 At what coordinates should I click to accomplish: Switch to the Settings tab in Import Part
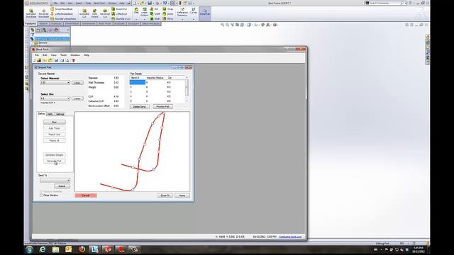point(60,114)
